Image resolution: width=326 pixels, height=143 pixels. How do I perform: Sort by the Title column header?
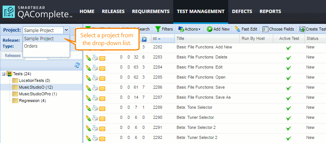tap(207, 38)
